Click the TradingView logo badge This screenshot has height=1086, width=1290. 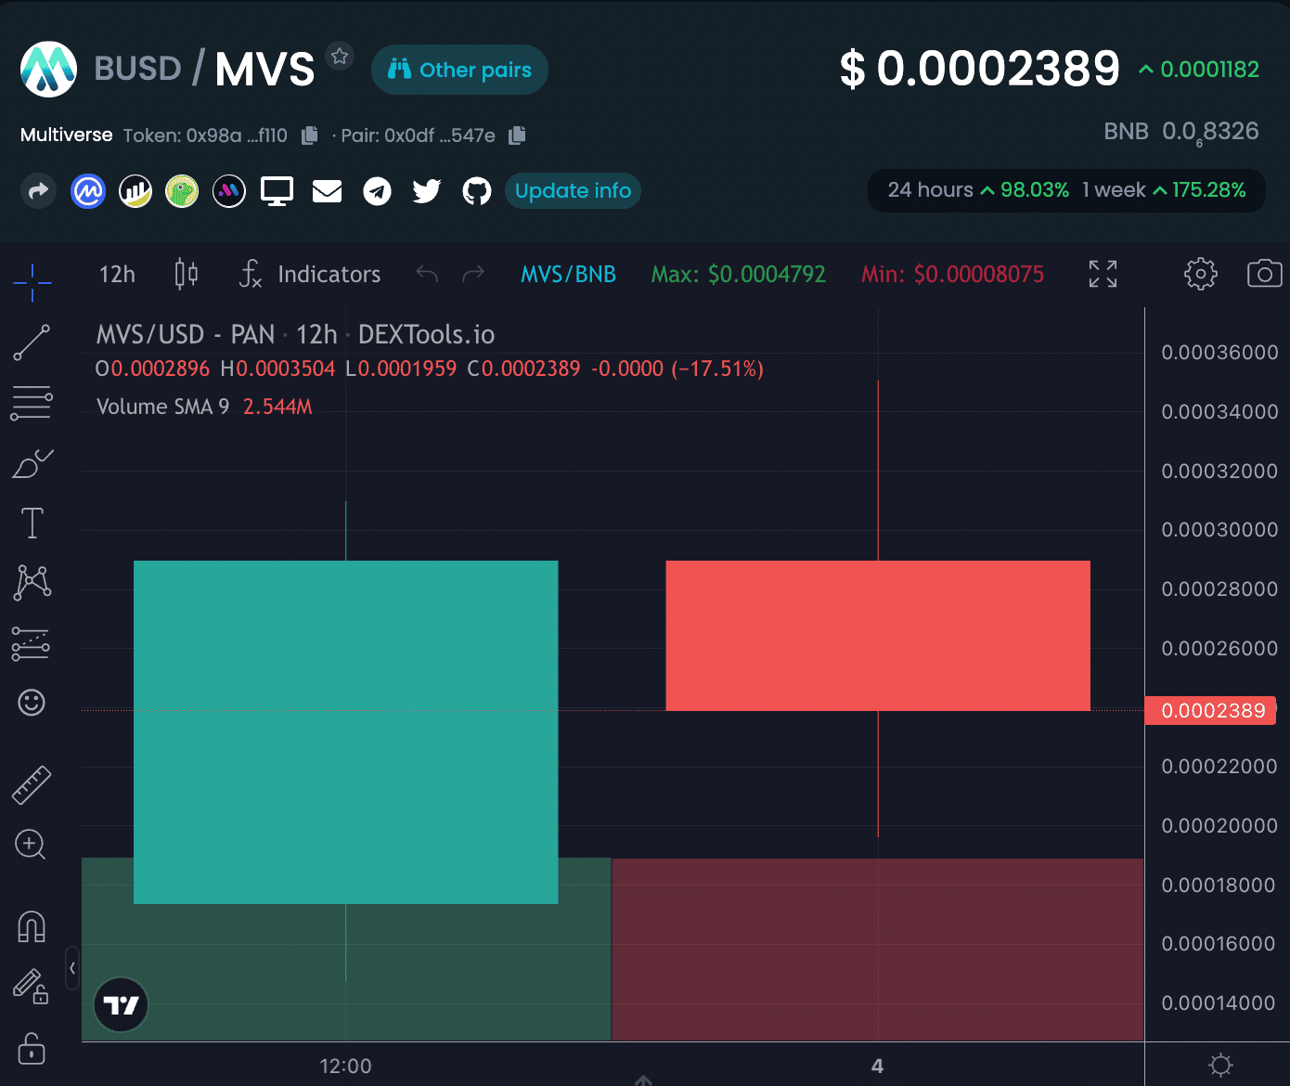122,1005
